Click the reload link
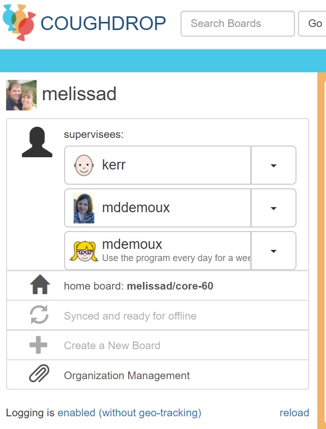 coord(294,413)
